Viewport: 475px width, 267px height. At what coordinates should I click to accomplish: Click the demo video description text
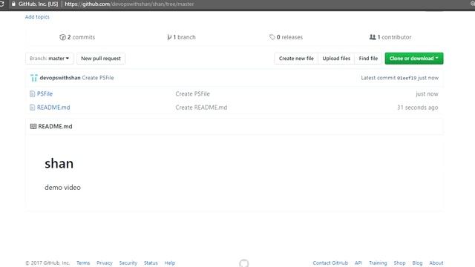[x=62, y=188]
